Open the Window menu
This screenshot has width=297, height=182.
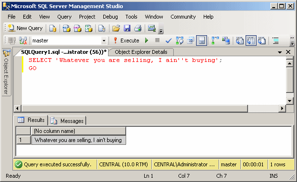(x=154, y=17)
